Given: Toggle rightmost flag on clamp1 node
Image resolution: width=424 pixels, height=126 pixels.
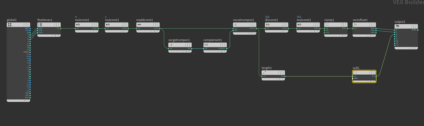Looking at the screenshot, I should coord(346,25).
